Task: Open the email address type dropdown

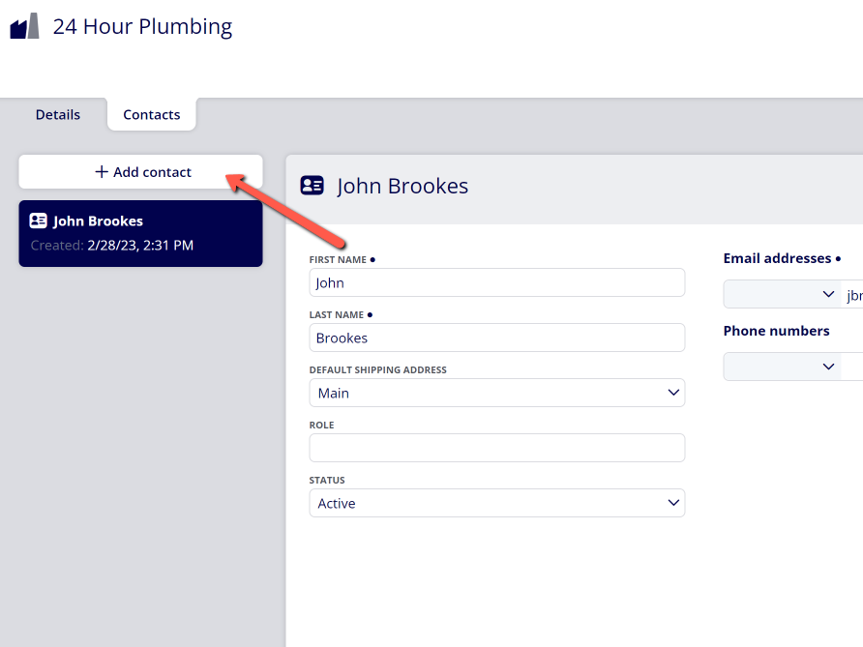Action: click(782, 294)
